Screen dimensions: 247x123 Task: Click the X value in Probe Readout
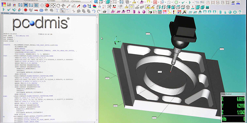(x=240, y=99)
